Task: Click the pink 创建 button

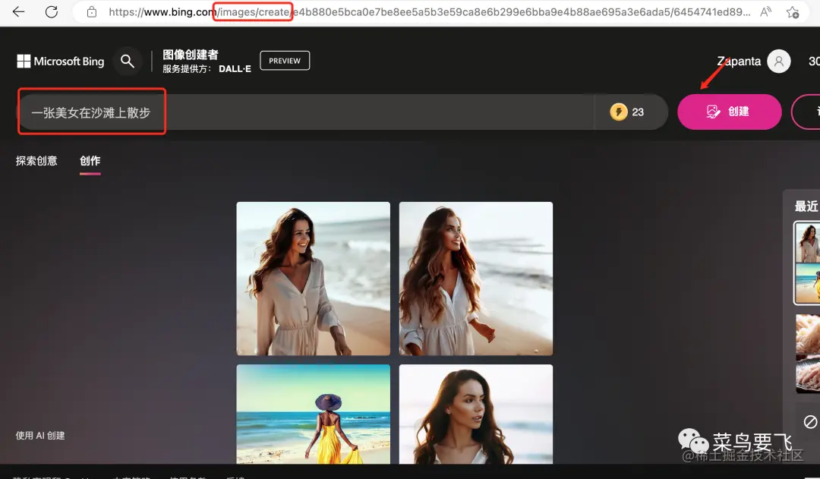Action: (x=729, y=112)
